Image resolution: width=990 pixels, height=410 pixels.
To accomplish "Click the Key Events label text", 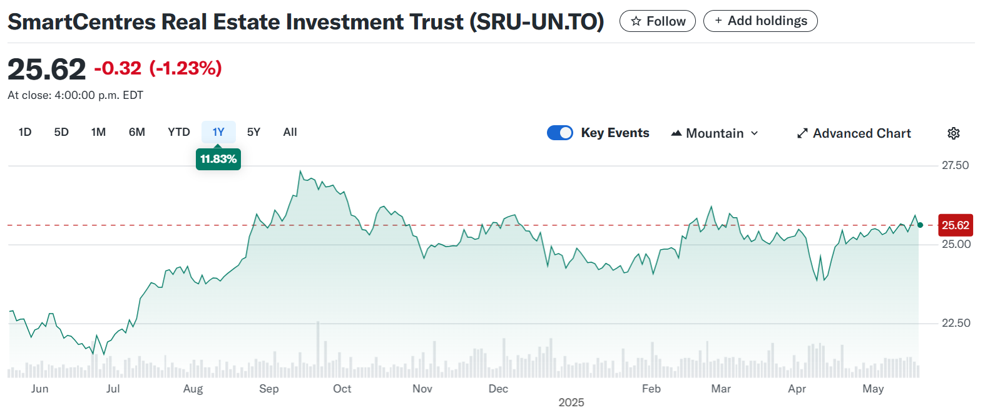I will (x=615, y=133).
